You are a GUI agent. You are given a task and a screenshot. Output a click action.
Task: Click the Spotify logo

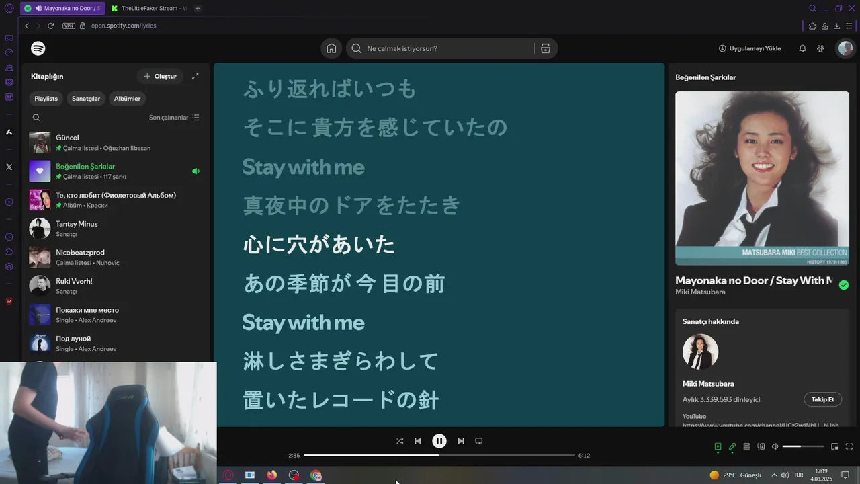pos(38,48)
